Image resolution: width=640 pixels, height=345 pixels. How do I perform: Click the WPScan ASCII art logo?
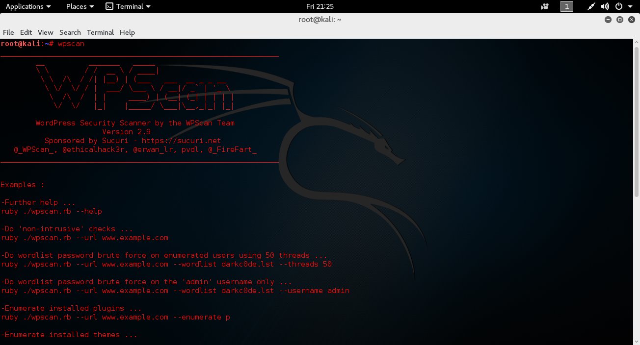coord(135,87)
